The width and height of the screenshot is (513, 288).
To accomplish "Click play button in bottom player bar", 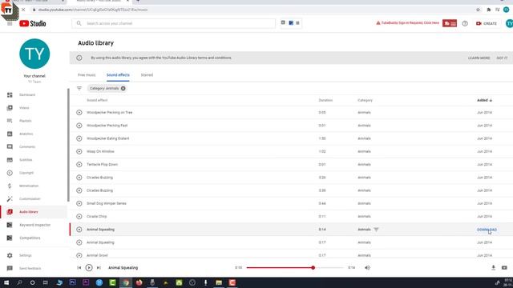I will (89, 268).
